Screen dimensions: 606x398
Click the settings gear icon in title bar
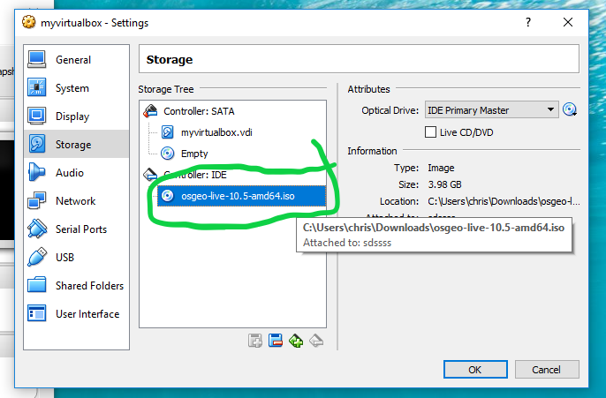pos(29,22)
